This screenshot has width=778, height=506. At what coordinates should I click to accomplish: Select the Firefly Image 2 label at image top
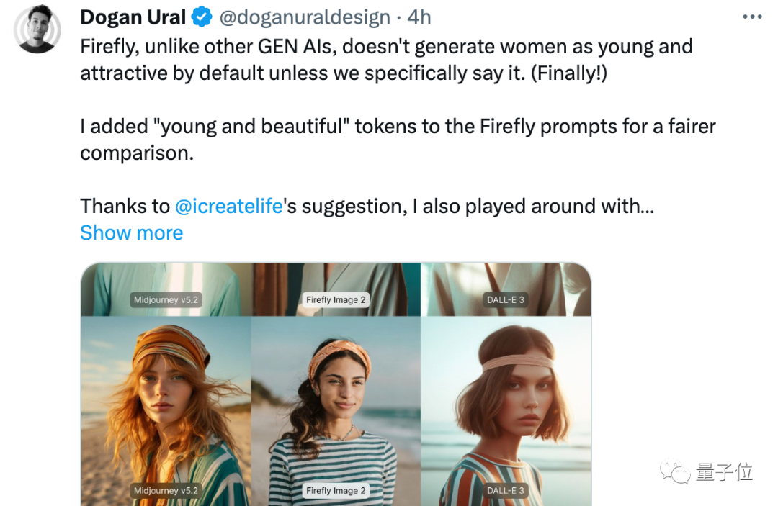click(x=336, y=299)
